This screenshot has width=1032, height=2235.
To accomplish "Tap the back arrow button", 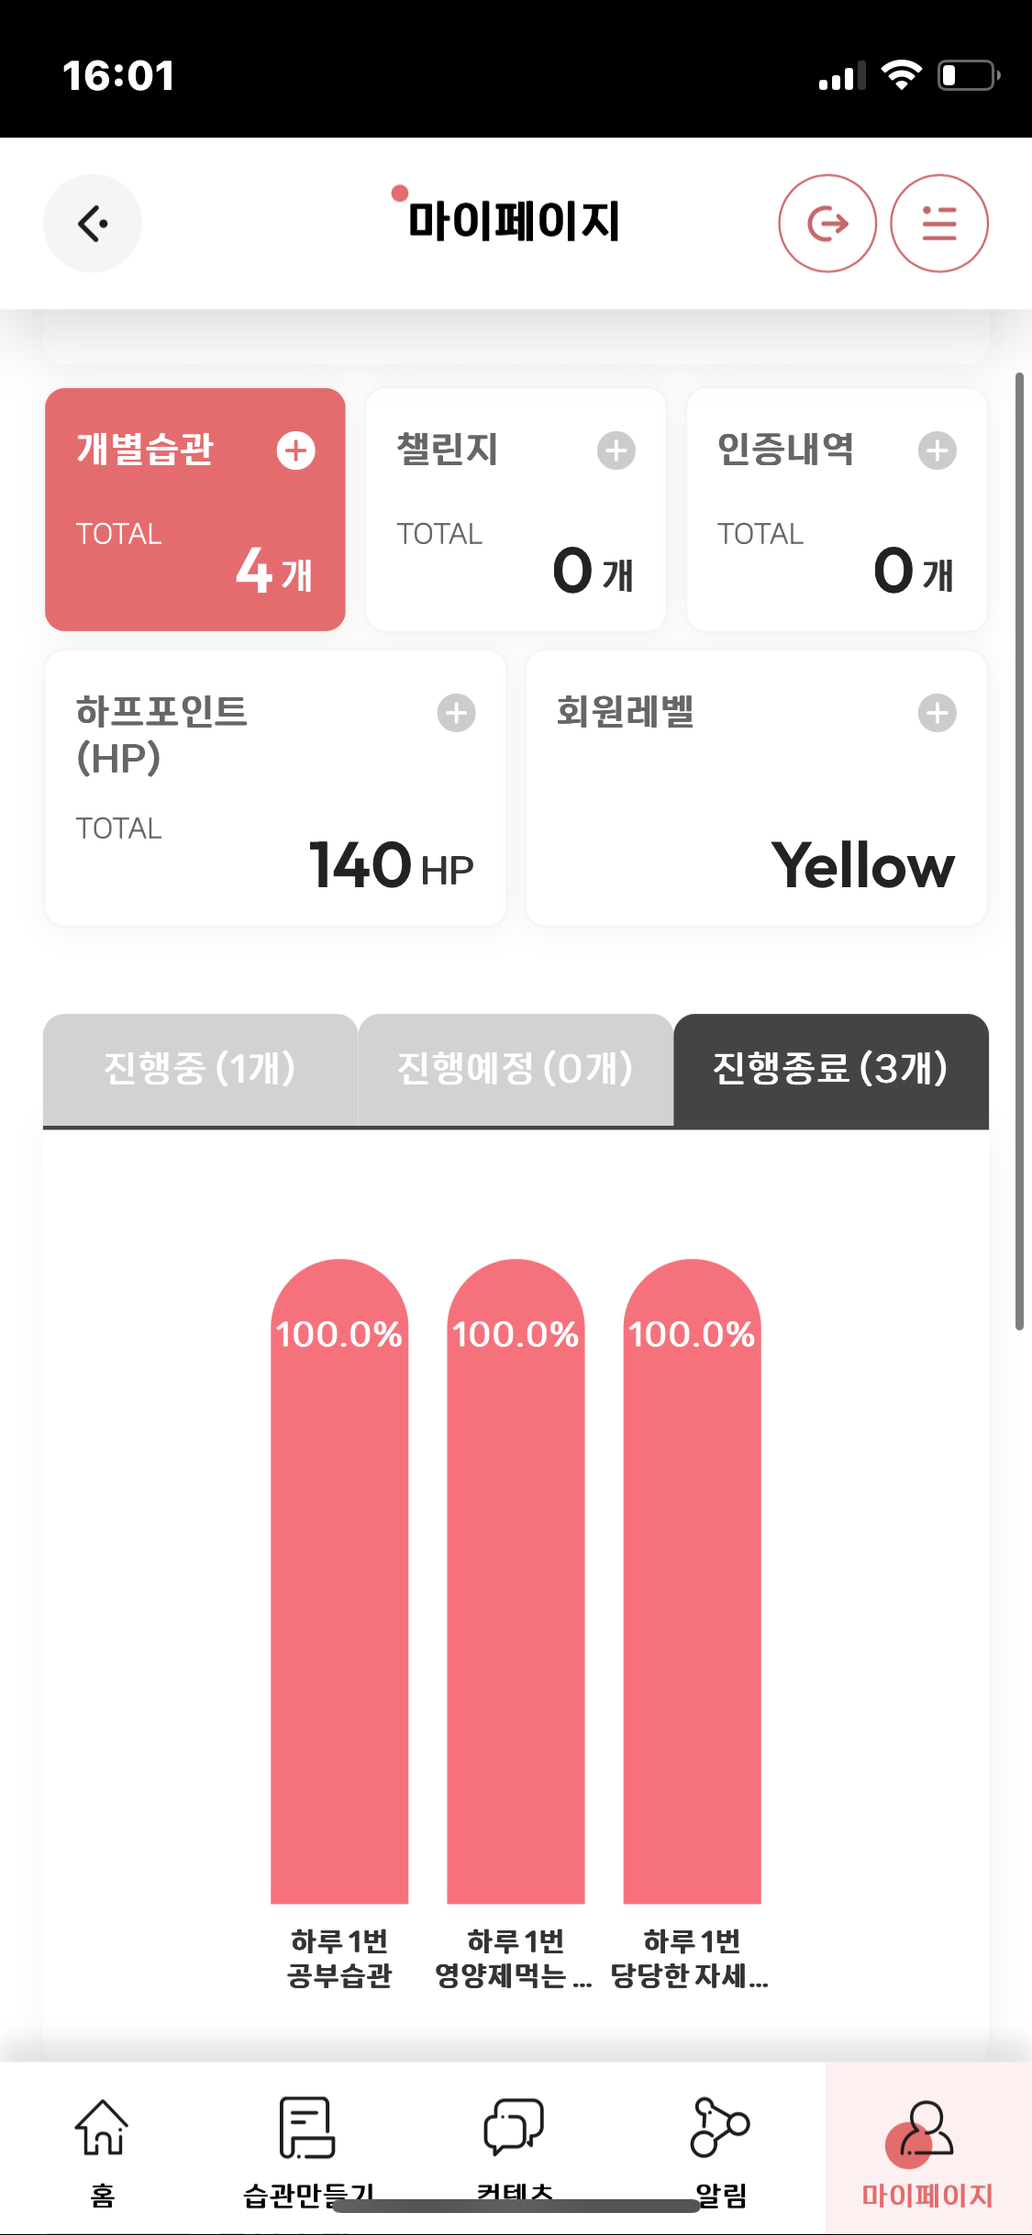I will point(93,223).
